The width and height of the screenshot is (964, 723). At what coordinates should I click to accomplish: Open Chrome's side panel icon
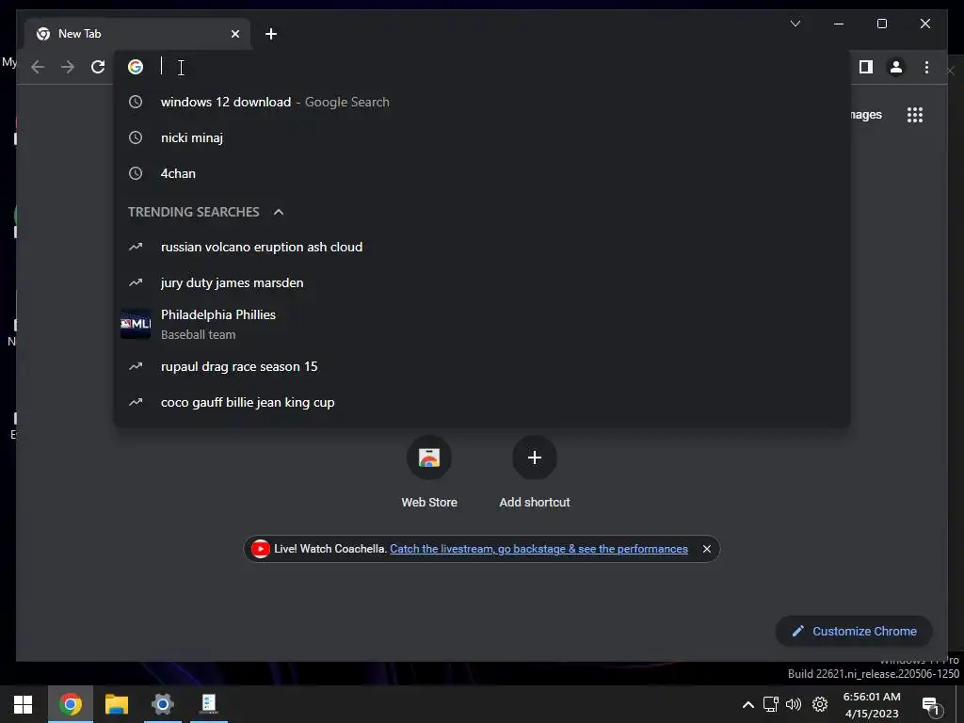click(x=866, y=67)
